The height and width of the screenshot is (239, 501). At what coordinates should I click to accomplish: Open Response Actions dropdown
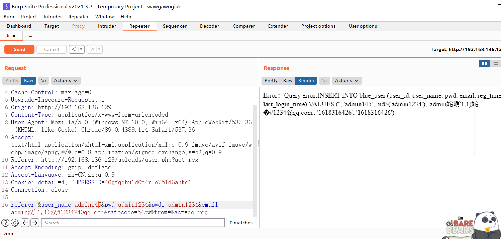tap(346, 80)
